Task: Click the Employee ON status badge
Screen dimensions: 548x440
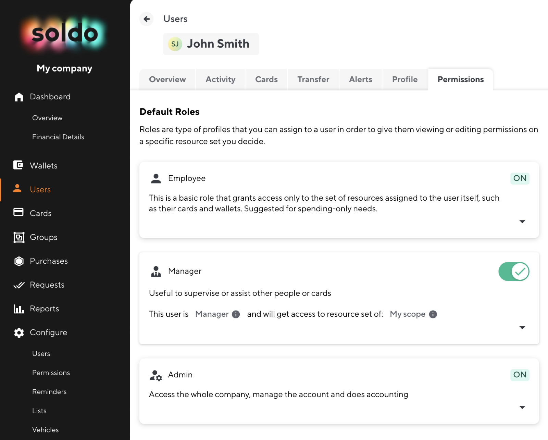Action: [520, 178]
